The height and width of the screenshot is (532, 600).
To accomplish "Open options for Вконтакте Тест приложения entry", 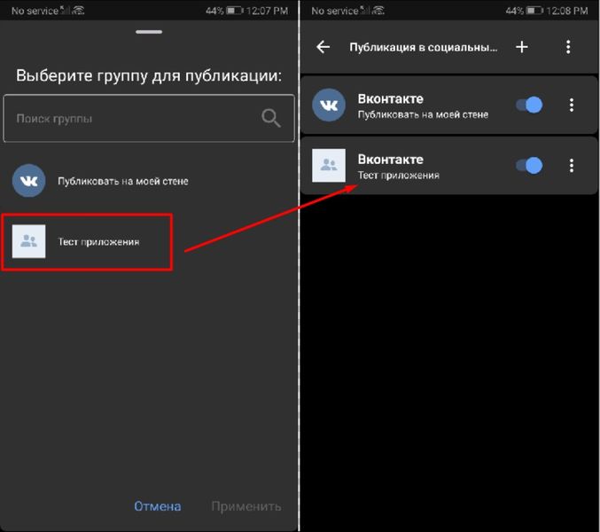I will (572, 165).
